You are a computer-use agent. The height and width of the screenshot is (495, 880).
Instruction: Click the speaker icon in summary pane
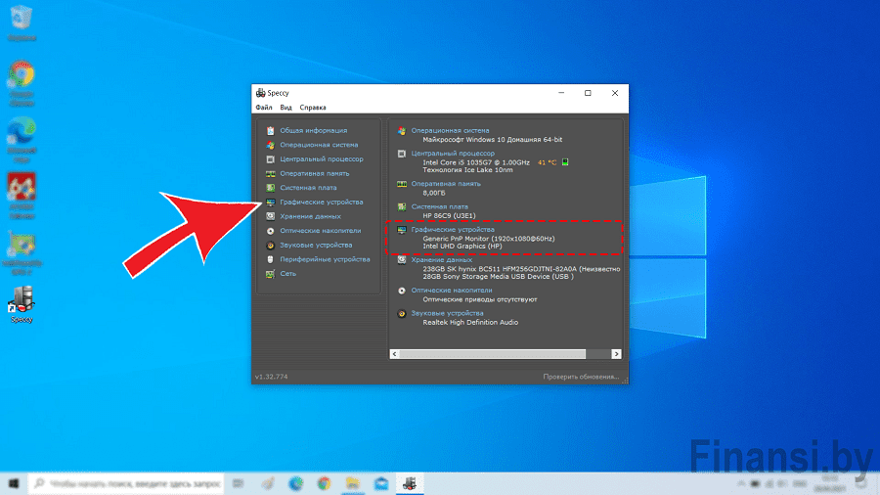[402, 314]
